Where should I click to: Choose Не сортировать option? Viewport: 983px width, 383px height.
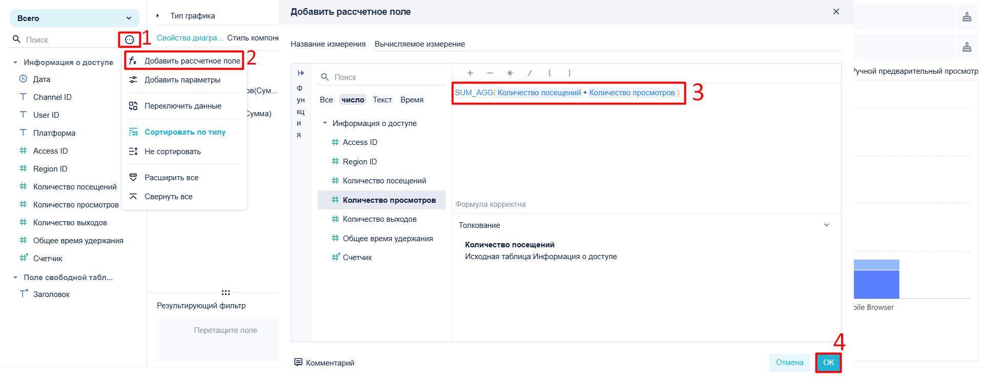coord(173,152)
